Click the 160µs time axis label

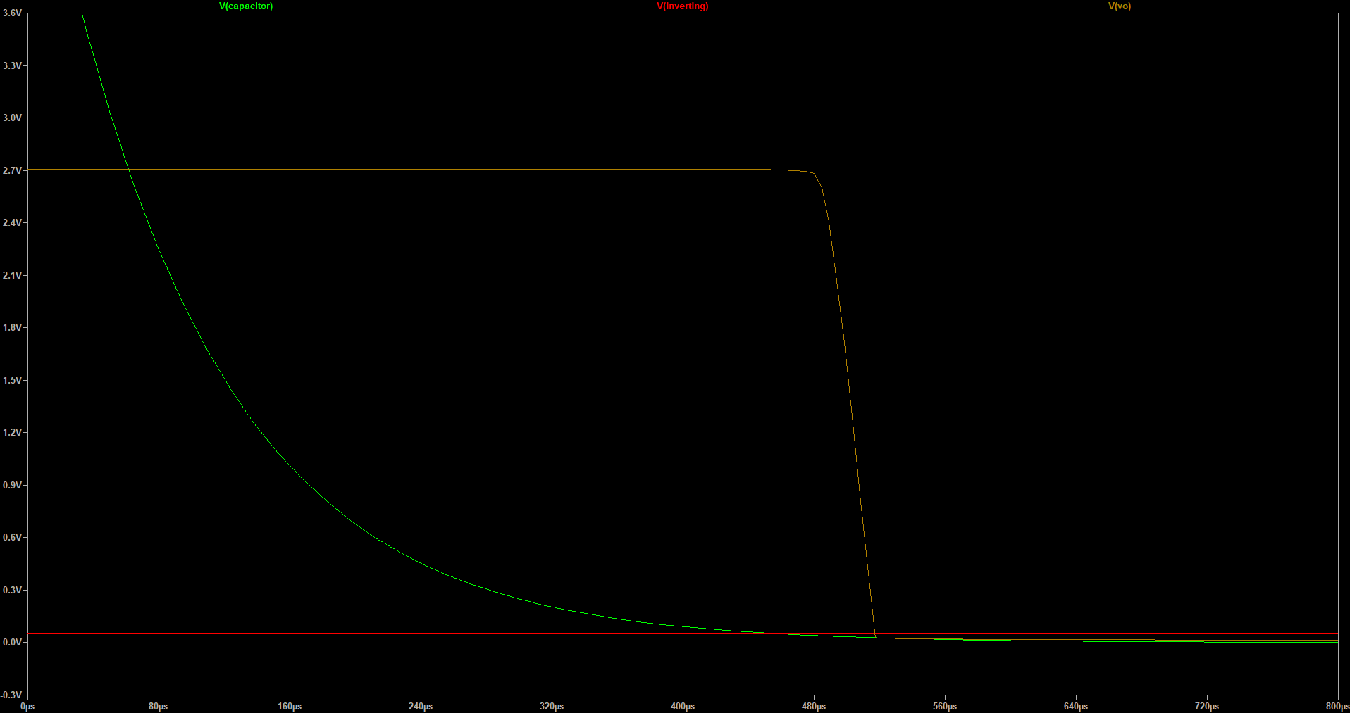tap(290, 706)
